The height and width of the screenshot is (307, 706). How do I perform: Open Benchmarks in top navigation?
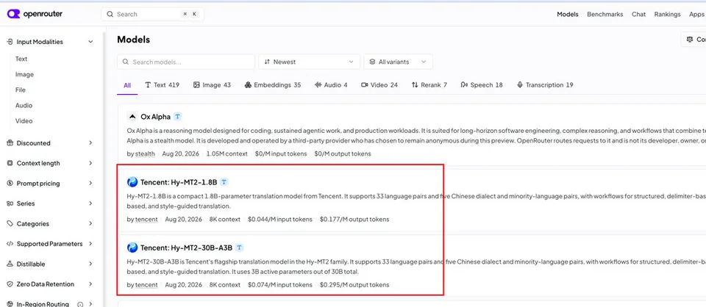(605, 15)
